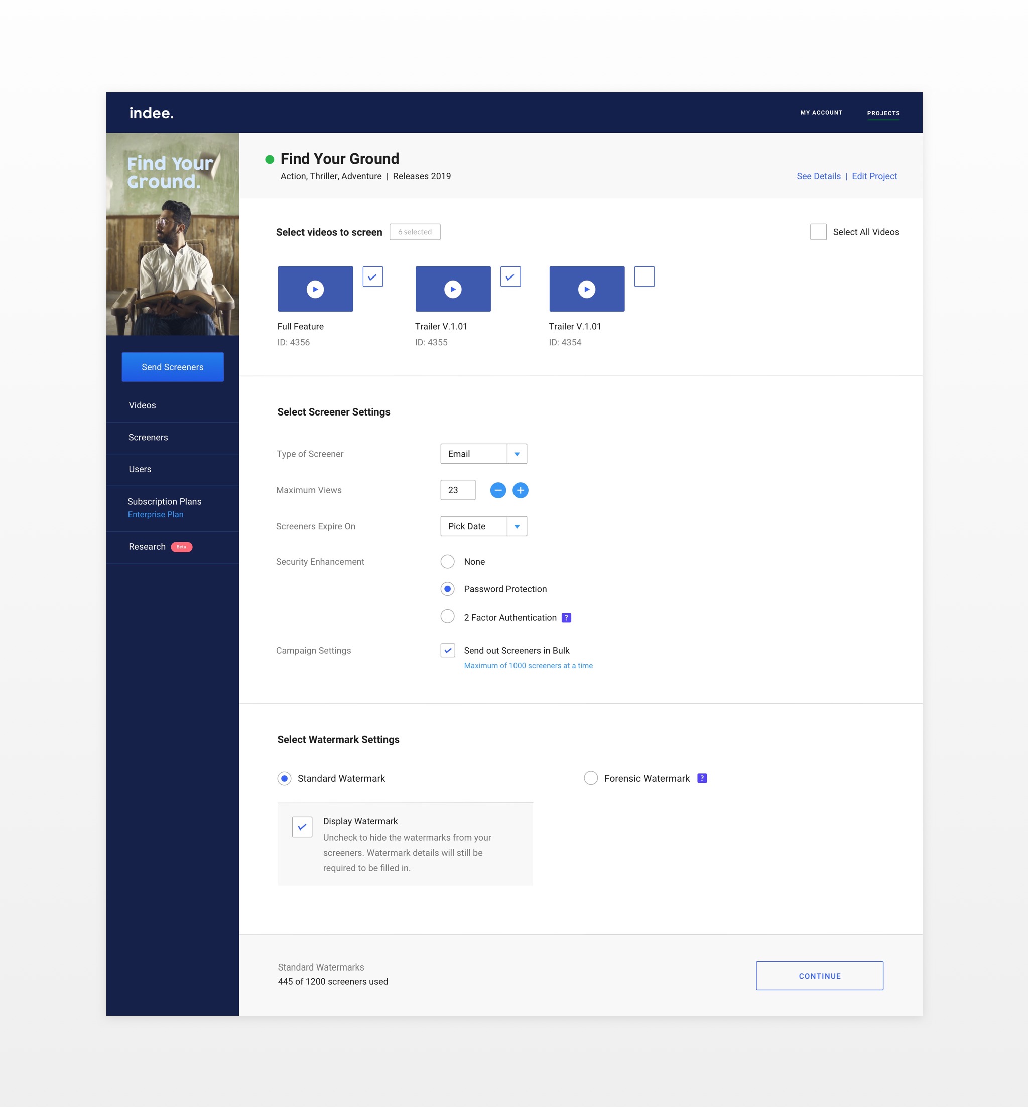The image size is (1028, 1107).
Task: Open My Account menu
Action: 821,113
